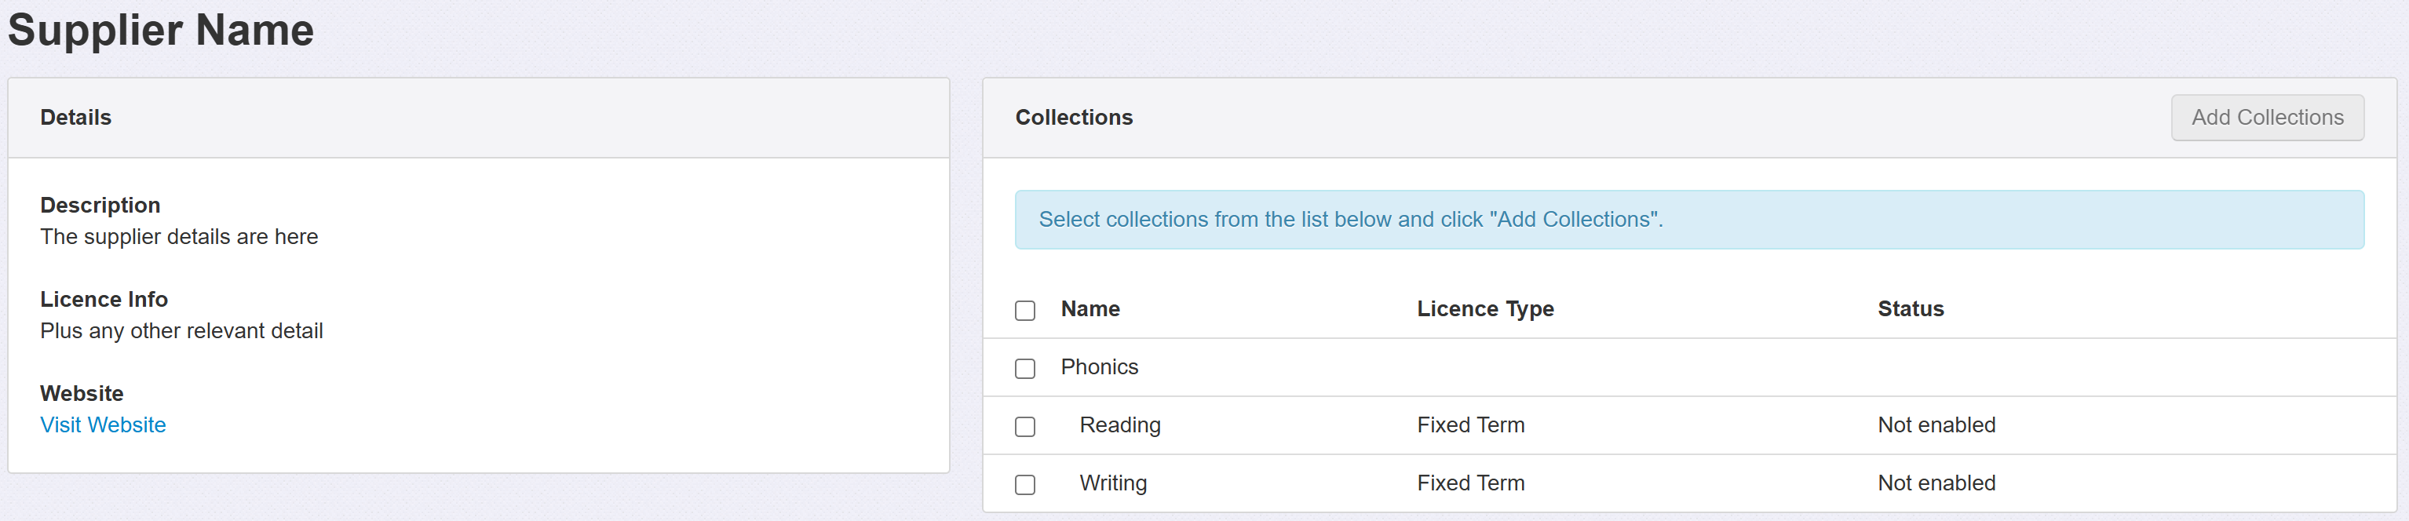
Task: Click Fixed Term in the Reading row
Action: tap(1470, 424)
